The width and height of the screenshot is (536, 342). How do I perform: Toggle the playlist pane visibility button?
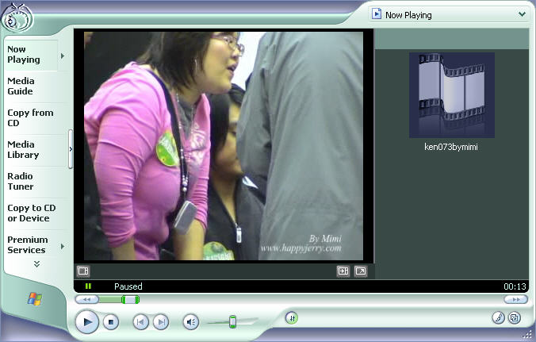click(x=343, y=271)
